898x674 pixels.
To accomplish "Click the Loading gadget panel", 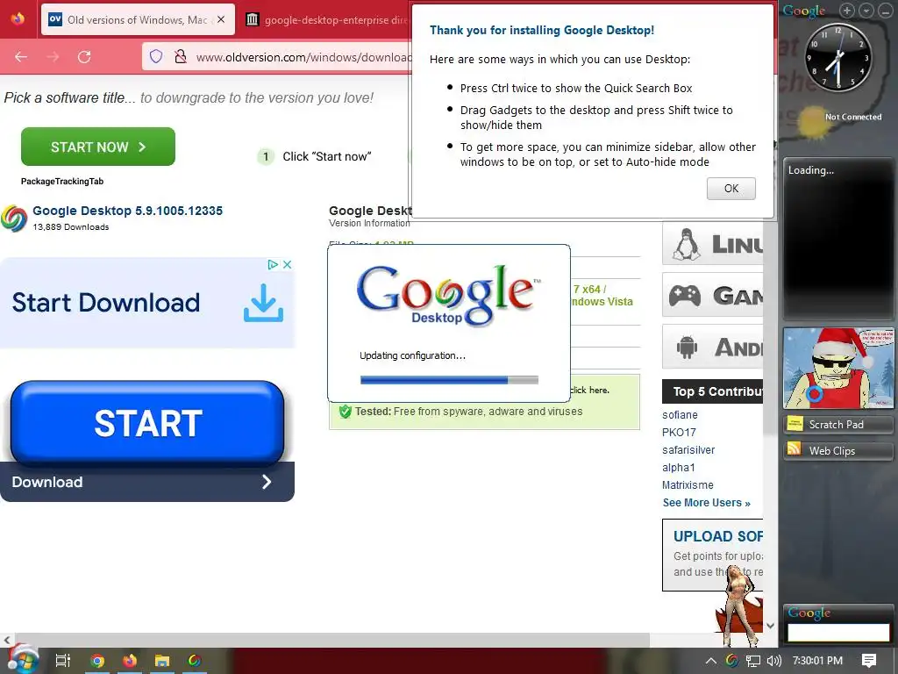I will pos(838,238).
